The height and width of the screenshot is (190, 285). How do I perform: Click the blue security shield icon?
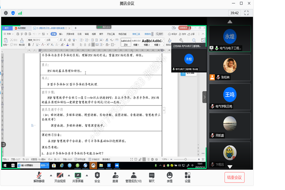13,13
